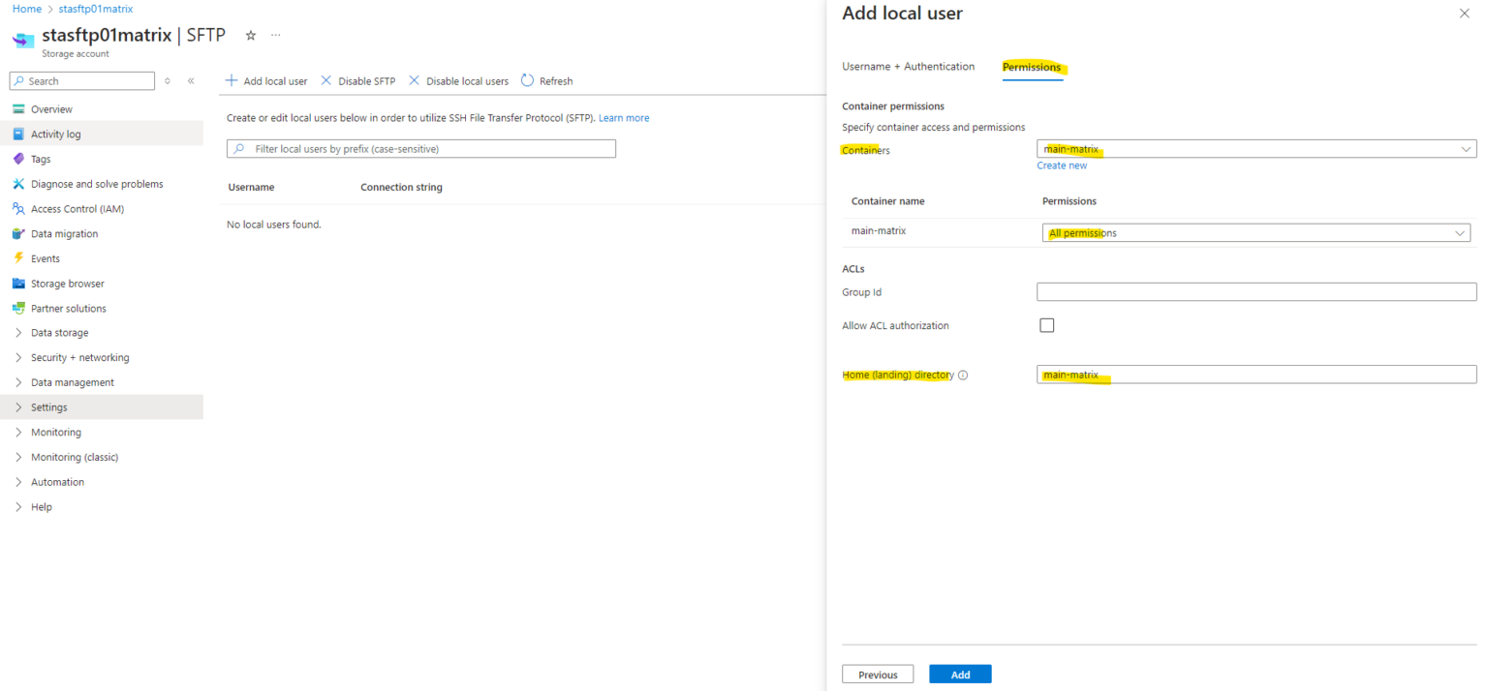The height and width of the screenshot is (691, 1488).
Task: Open the All permissions dropdown for main-matrix
Action: point(1255,232)
